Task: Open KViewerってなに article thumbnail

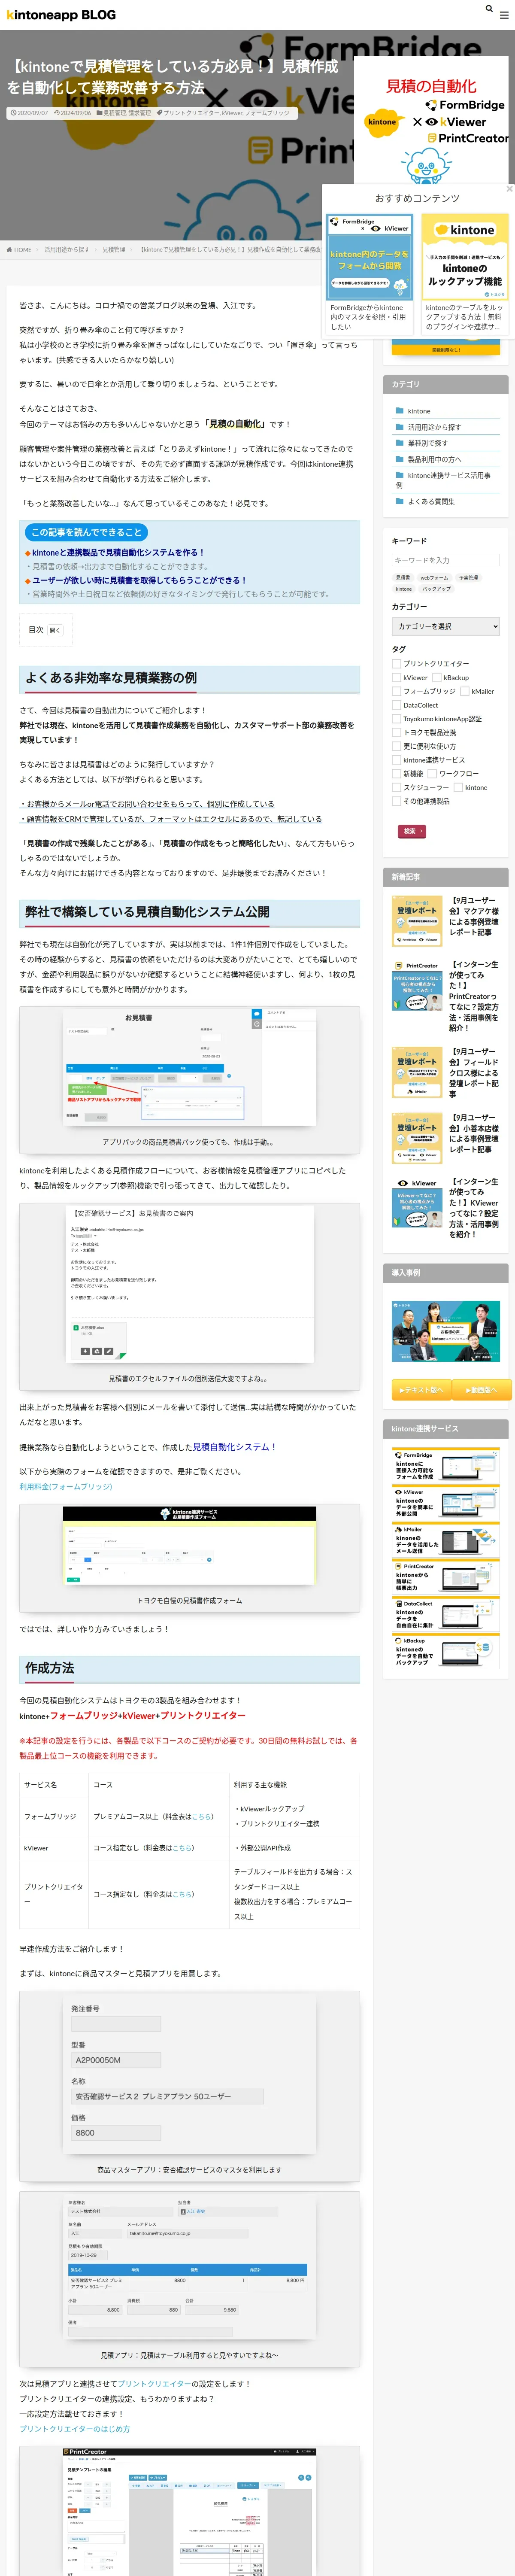Action: tap(417, 1203)
